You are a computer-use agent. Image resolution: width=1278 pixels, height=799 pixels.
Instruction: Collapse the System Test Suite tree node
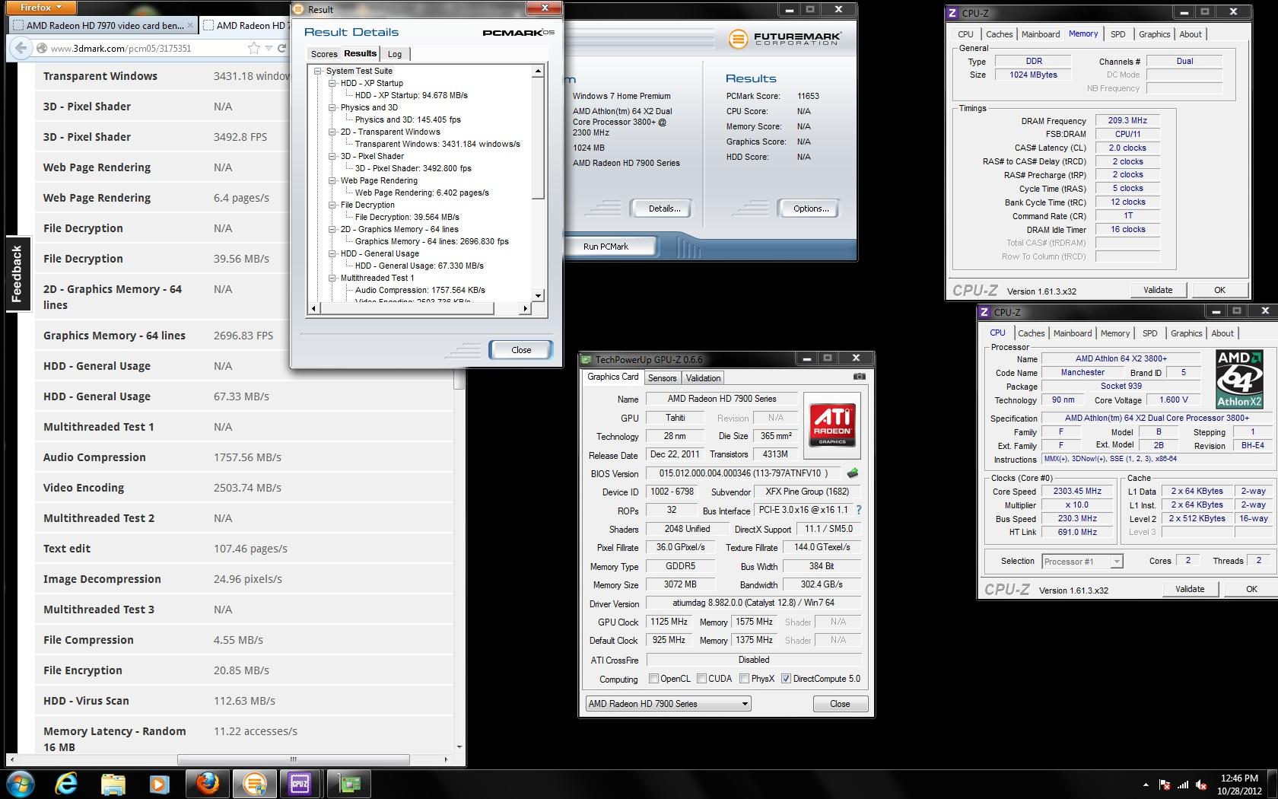coord(318,71)
